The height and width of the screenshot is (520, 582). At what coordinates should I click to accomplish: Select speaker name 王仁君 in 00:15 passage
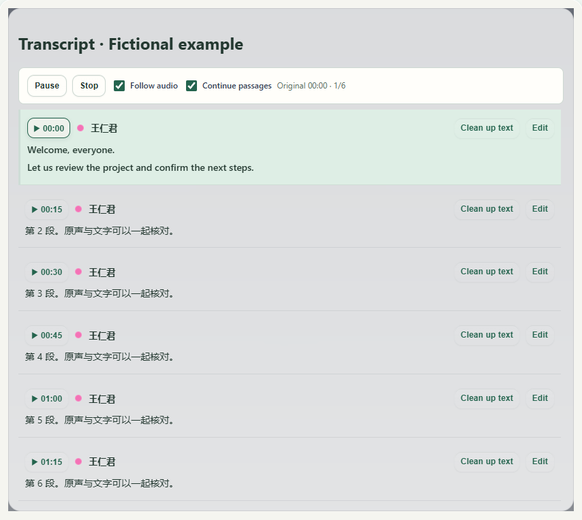[x=102, y=210]
